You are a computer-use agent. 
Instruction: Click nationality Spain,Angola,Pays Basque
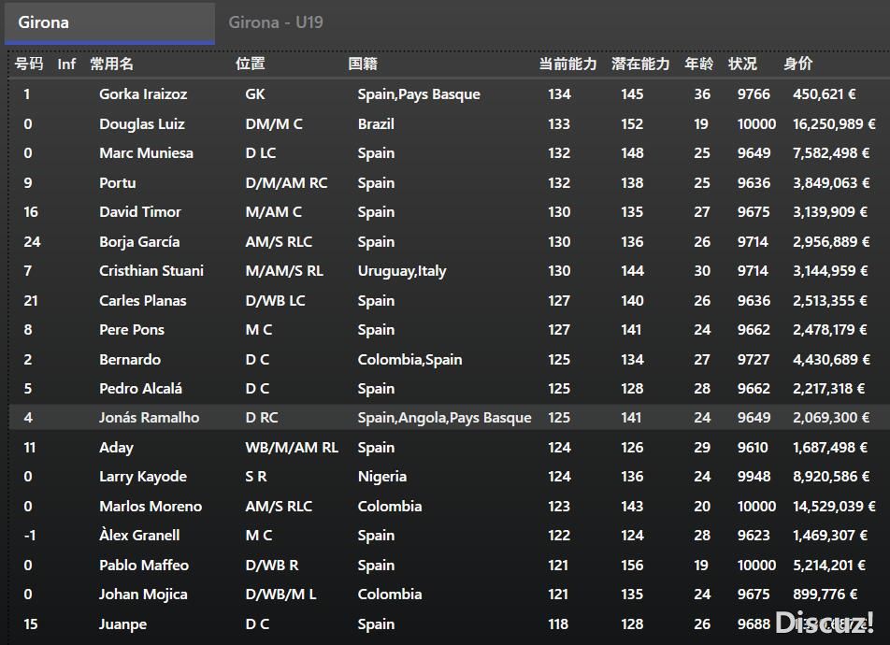tap(444, 418)
